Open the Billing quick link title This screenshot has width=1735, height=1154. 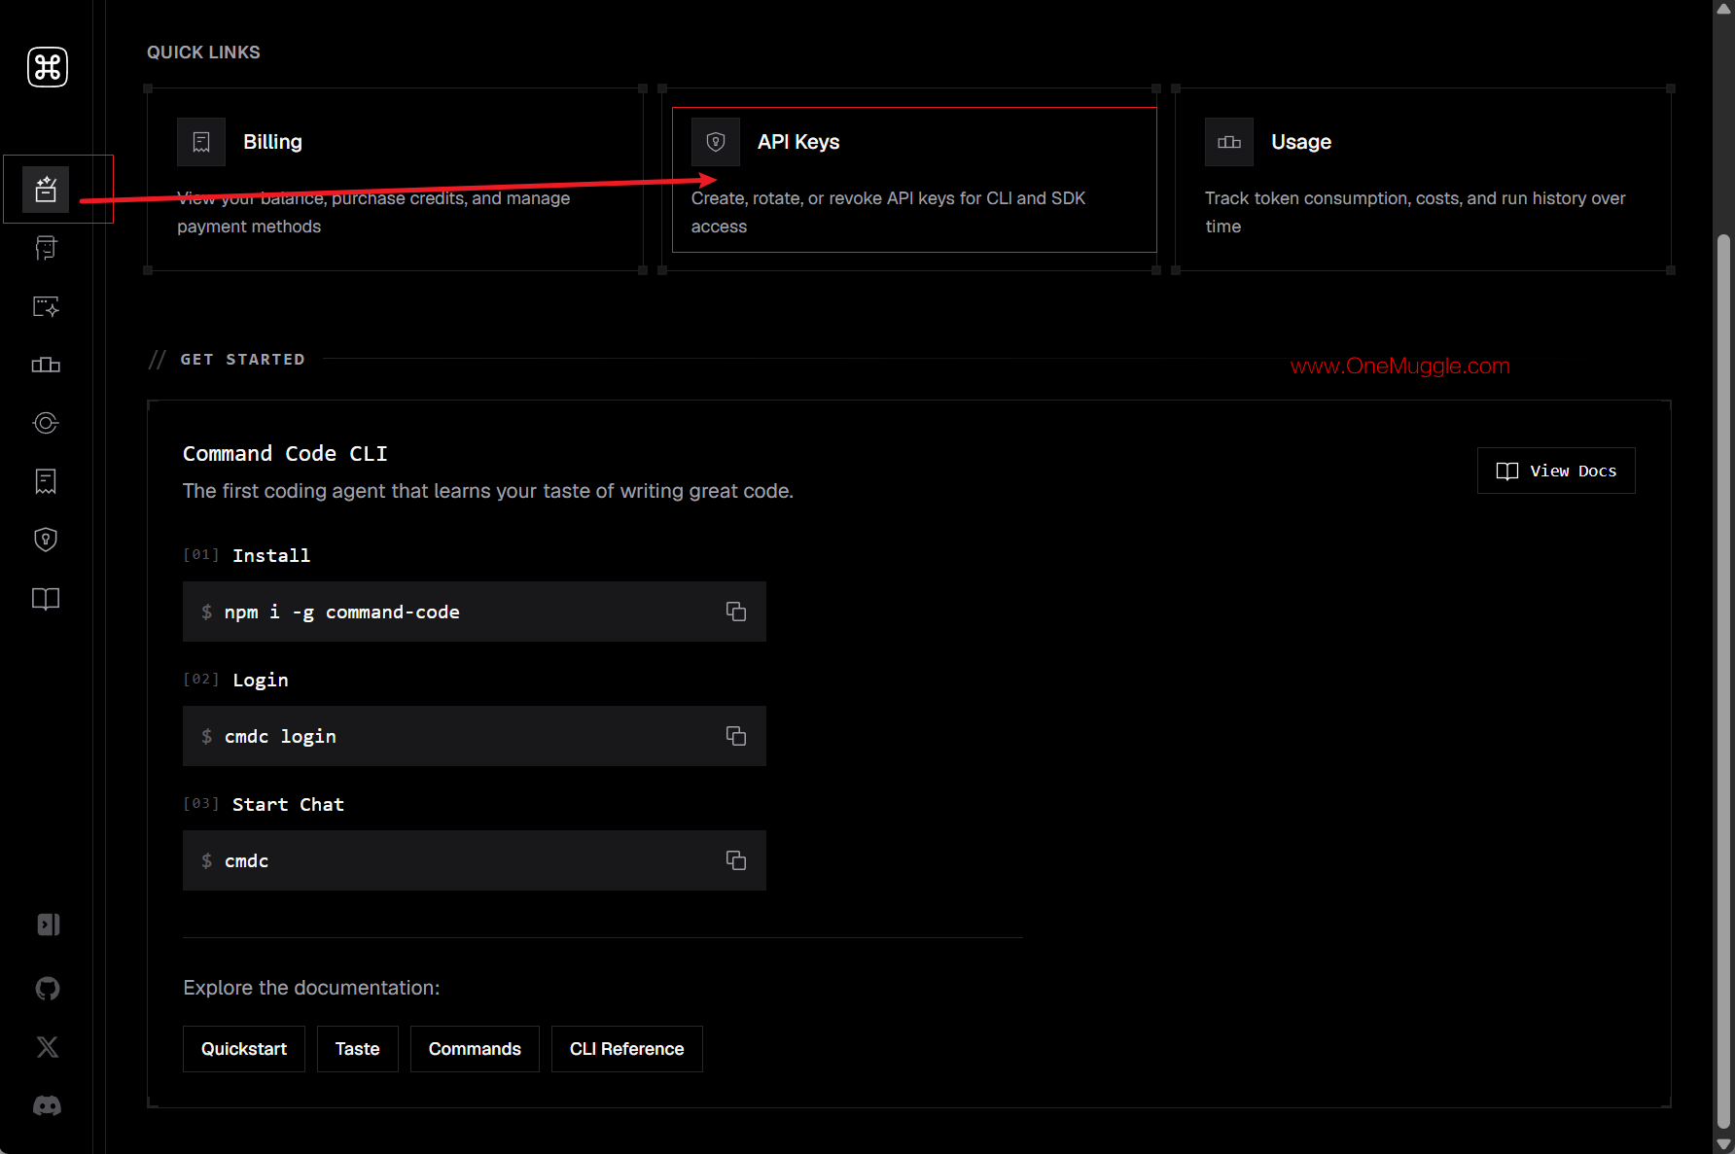click(272, 142)
